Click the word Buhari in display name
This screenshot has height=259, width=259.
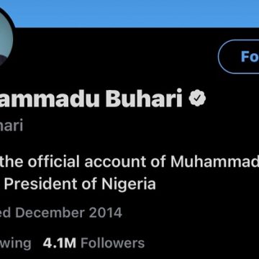[x=144, y=99]
